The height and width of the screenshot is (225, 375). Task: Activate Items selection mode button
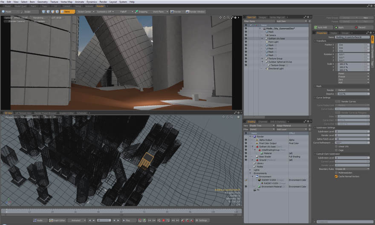67,12
